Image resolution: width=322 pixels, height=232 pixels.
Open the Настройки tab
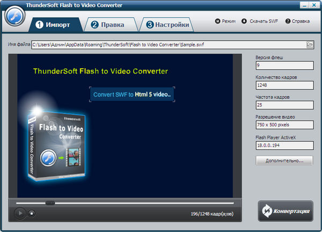click(x=167, y=25)
